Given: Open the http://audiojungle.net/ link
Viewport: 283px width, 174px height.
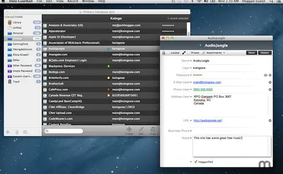Looking at the screenshot, I should coord(208,121).
